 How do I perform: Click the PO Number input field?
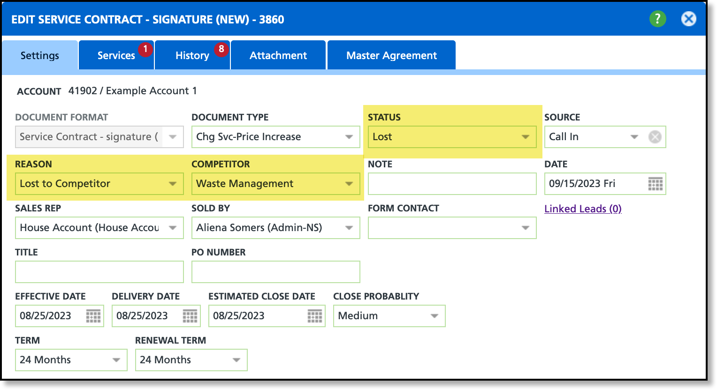click(x=276, y=272)
